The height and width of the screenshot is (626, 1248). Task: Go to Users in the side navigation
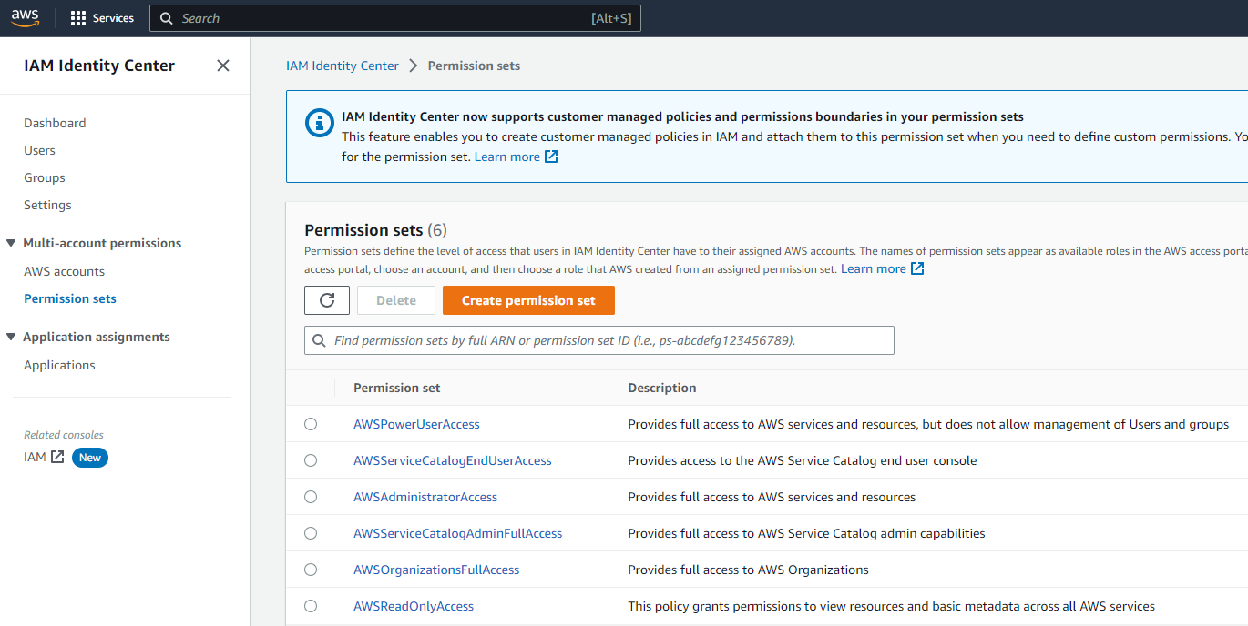click(39, 150)
